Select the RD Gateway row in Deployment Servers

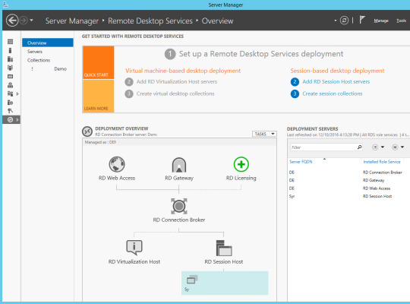click(x=348, y=180)
